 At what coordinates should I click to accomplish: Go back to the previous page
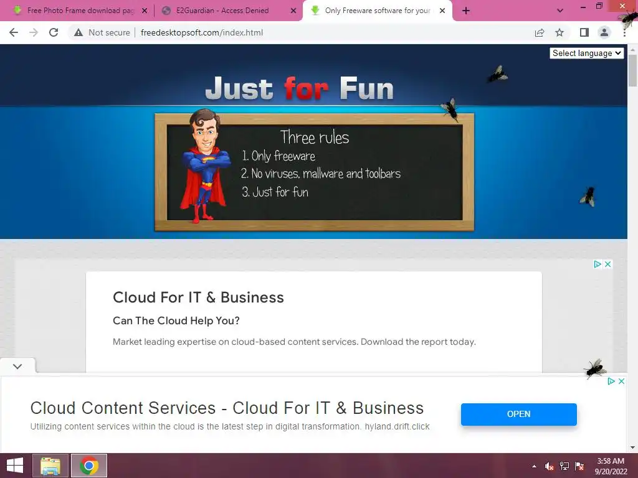(14, 32)
